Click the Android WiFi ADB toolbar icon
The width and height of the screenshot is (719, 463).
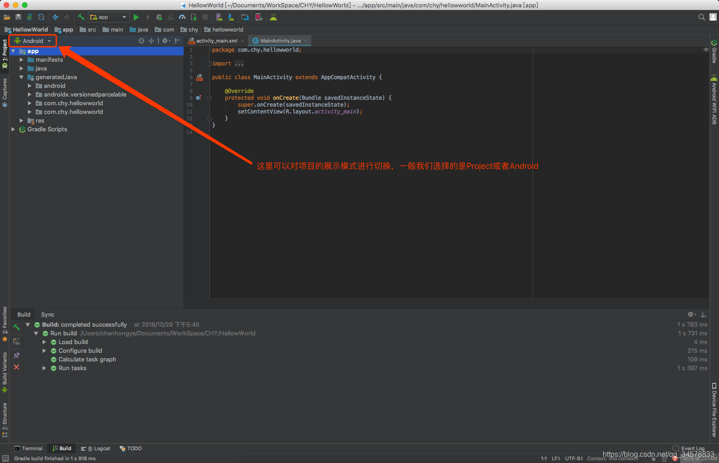click(273, 17)
